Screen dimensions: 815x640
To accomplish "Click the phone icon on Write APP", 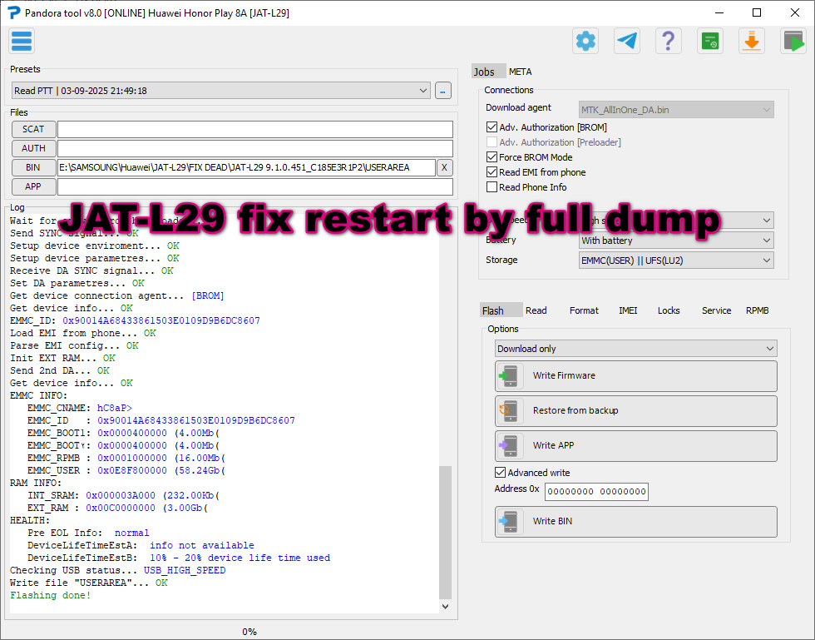I will coord(510,445).
